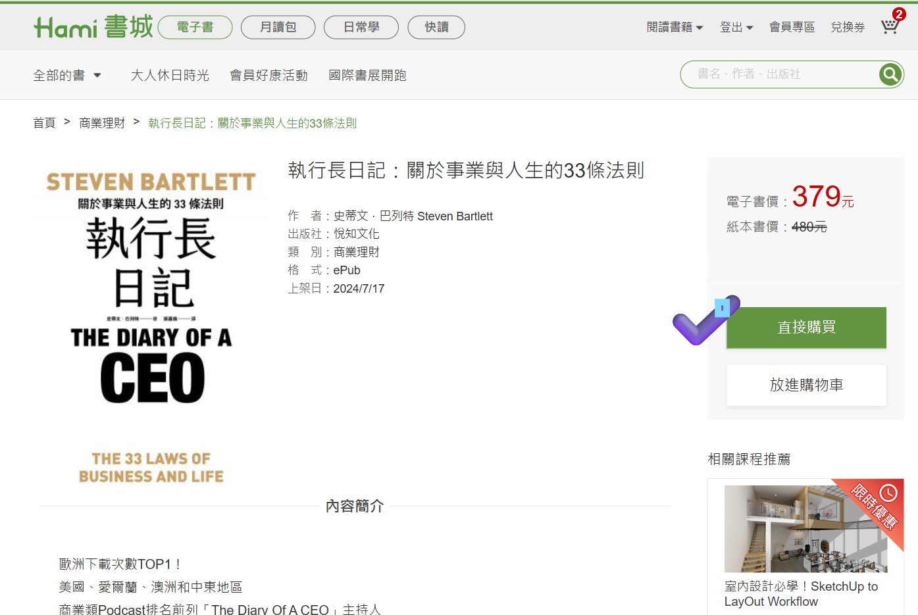Expand the 登出 dropdown menu
Screen dimensions: 918x615
(736, 27)
